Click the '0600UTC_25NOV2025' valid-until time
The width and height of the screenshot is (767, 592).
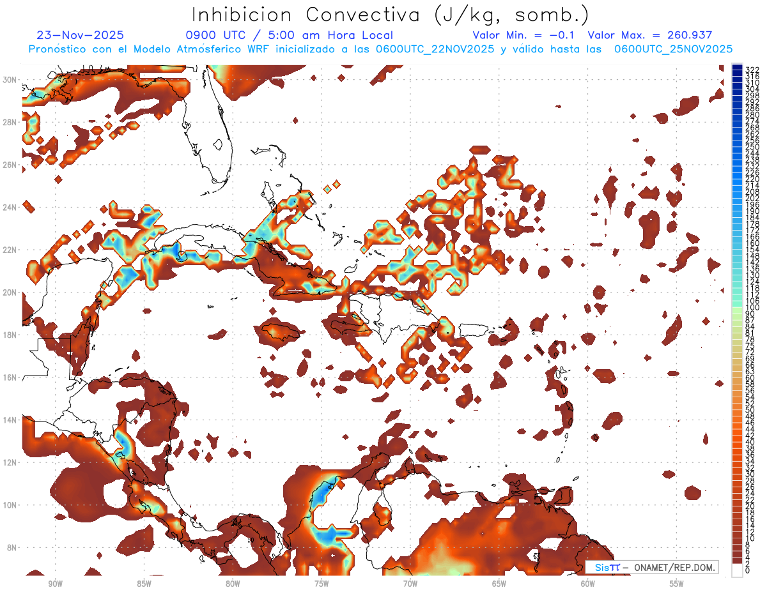point(674,49)
